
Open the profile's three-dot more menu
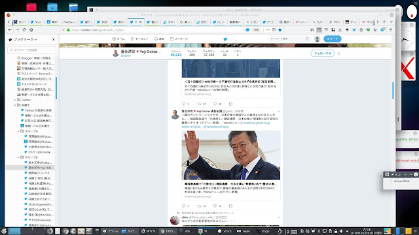pyautogui.click(x=339, y=54)
